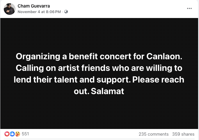This screenshot has width=199, height=140.
Task: View who reacted via the 551 count
Action: click(x=25, y=134)
